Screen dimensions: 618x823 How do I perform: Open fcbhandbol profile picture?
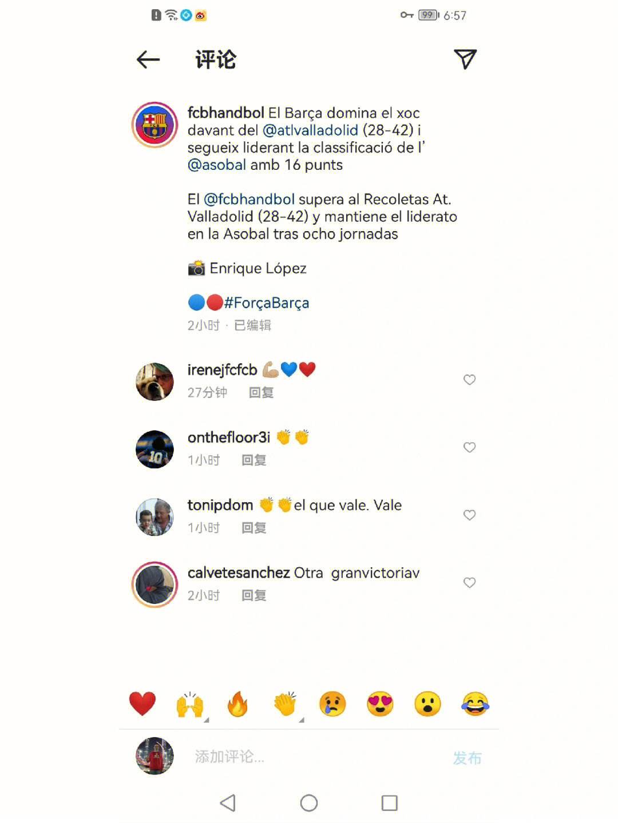tap(154, 125)
